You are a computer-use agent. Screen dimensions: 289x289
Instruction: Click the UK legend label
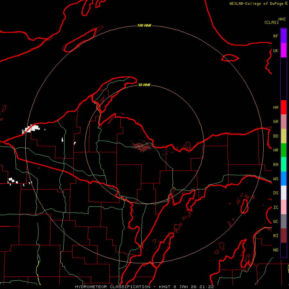[x=276, y=50]
